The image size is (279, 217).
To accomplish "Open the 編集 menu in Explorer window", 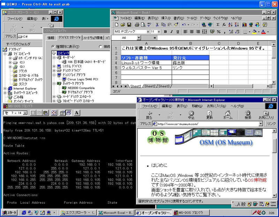I will [32, 19].
